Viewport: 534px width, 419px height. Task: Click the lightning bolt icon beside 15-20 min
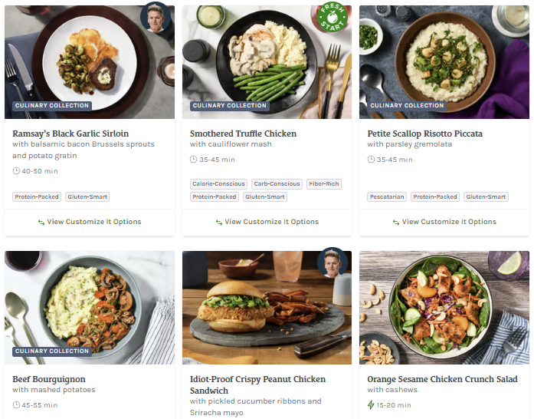click(372, 405)
